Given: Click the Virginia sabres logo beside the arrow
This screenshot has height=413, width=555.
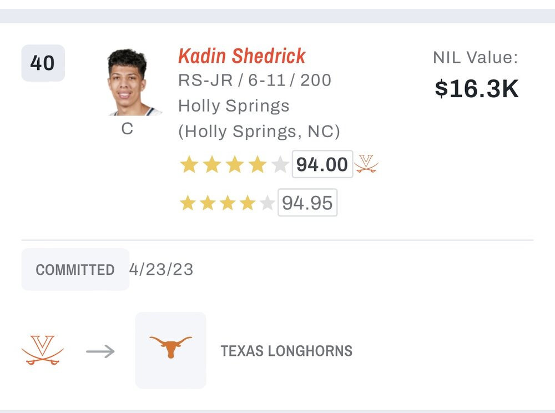Looking at the screenshot, I should pyautogui.click(x=43, y=350).
